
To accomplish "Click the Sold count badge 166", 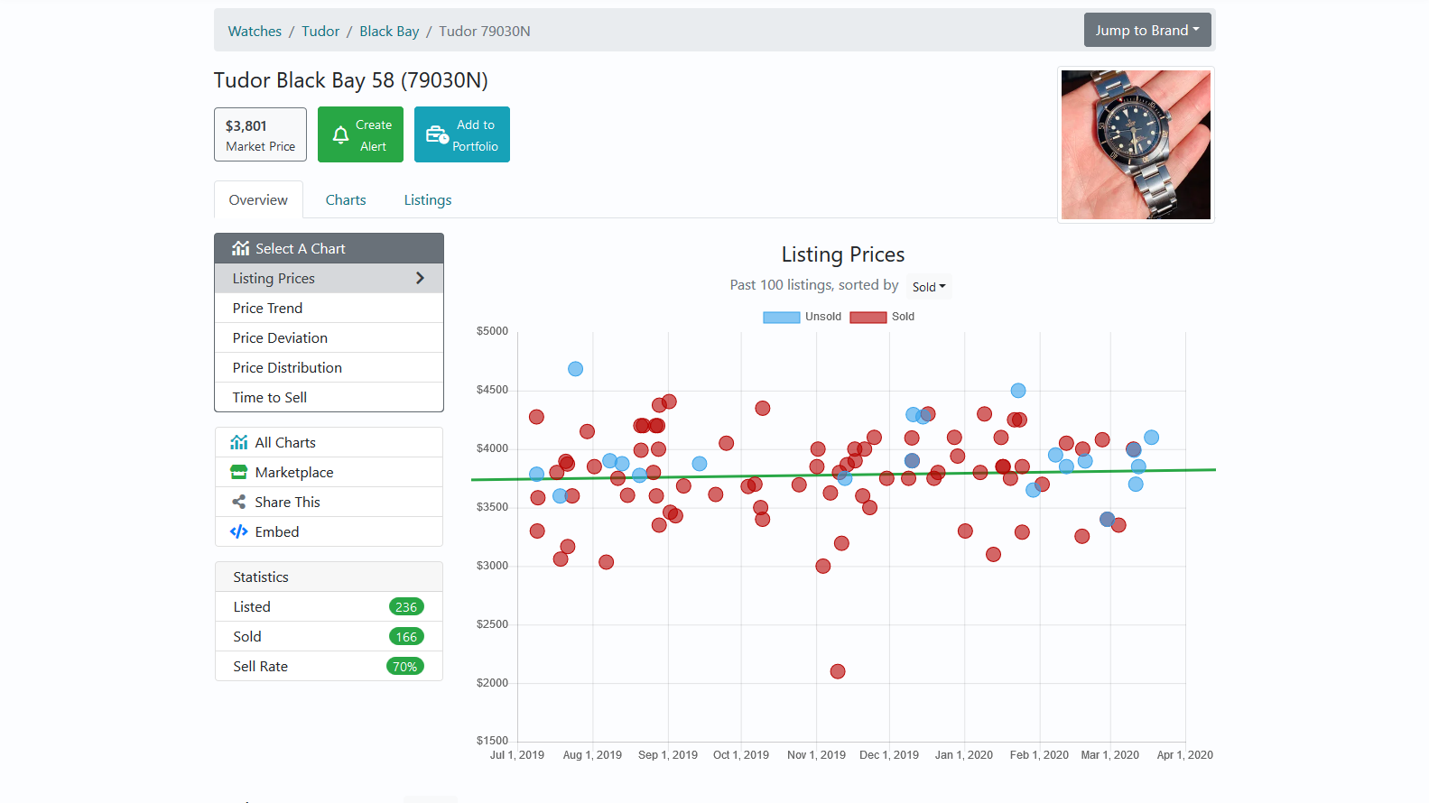I will [406, 636].
